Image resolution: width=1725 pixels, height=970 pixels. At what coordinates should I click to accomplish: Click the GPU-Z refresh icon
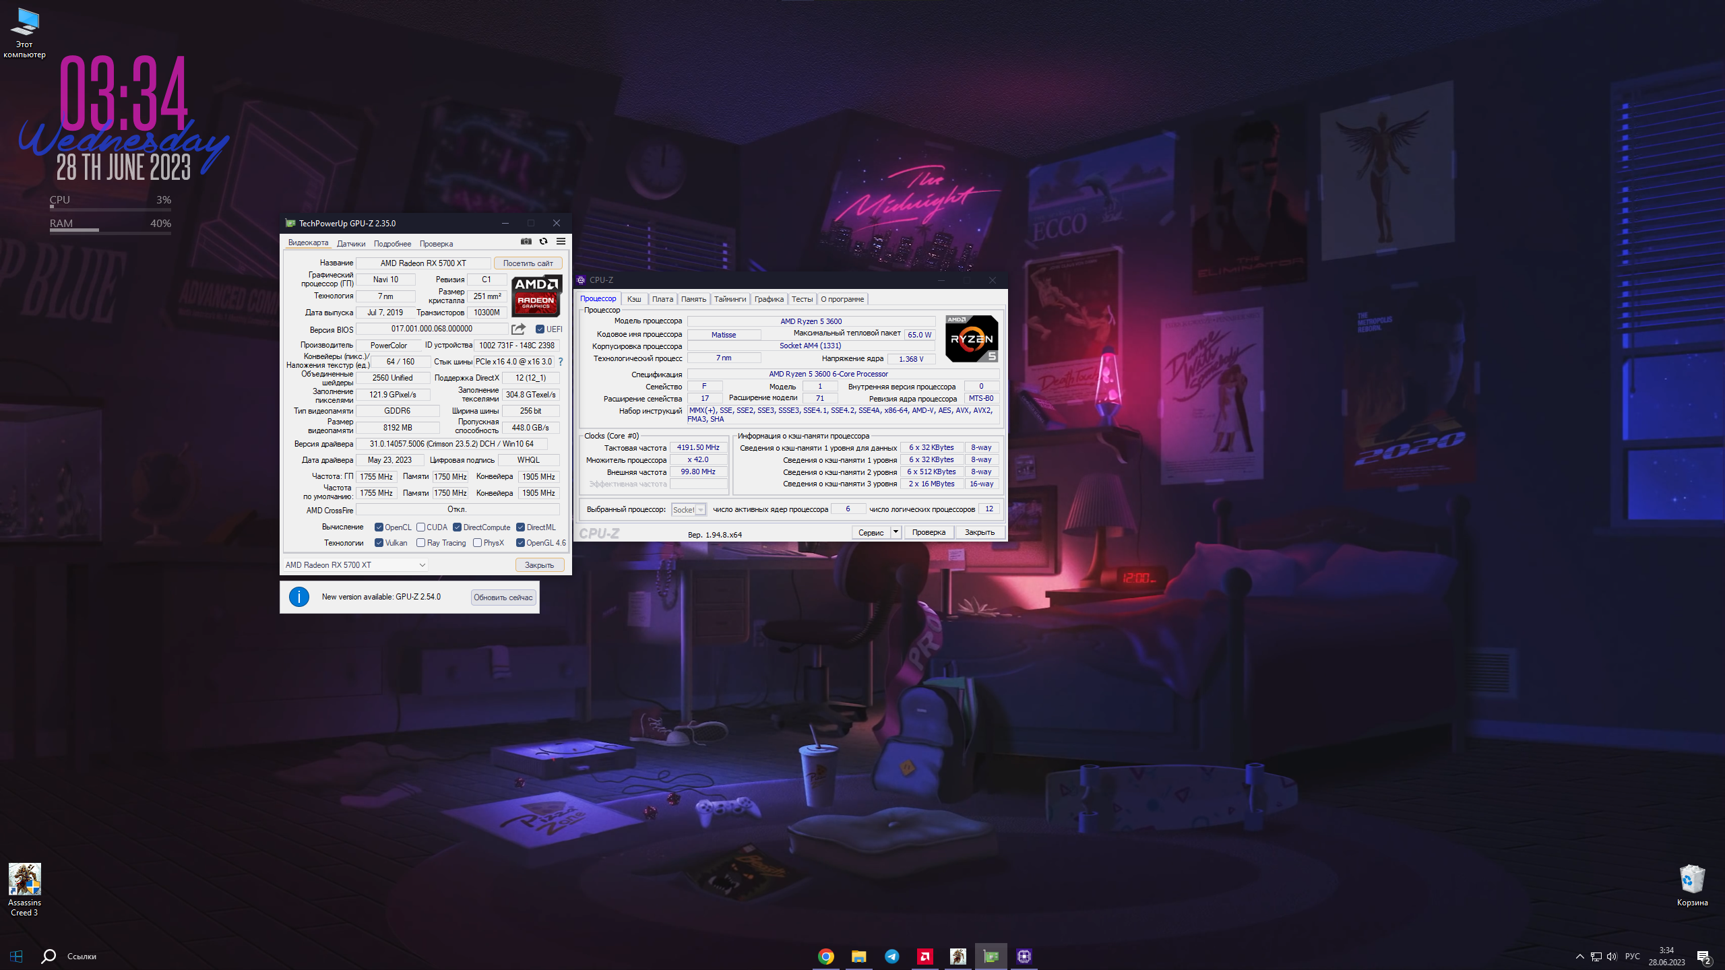pos(543,241)
